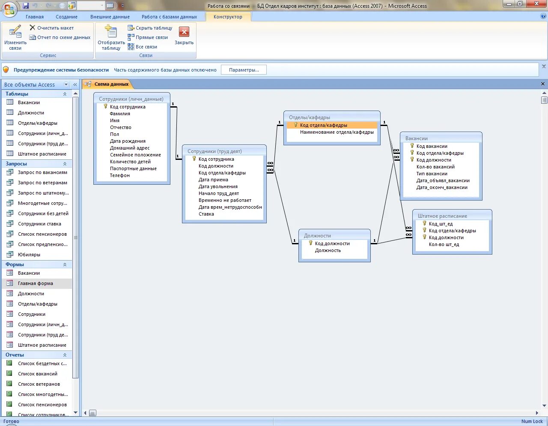
Task: Select the Сотрудники ставка query
Action: click(37, 224)
